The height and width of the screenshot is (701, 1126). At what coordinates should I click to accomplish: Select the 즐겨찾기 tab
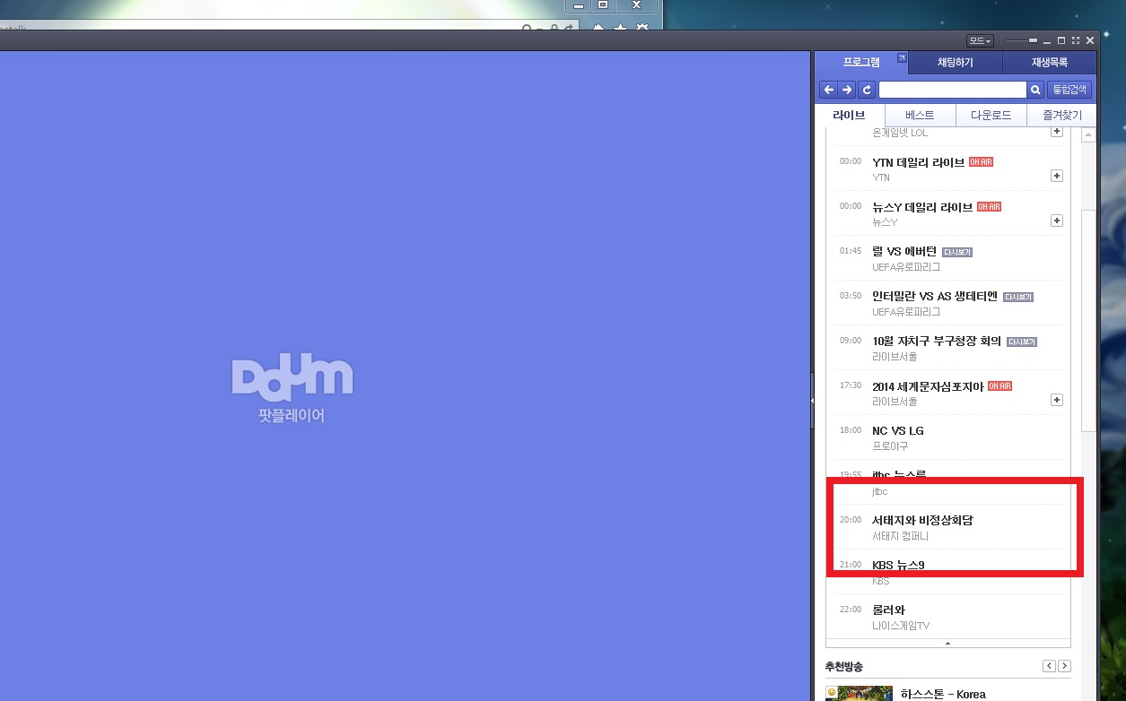click(x=1061, y=116)
